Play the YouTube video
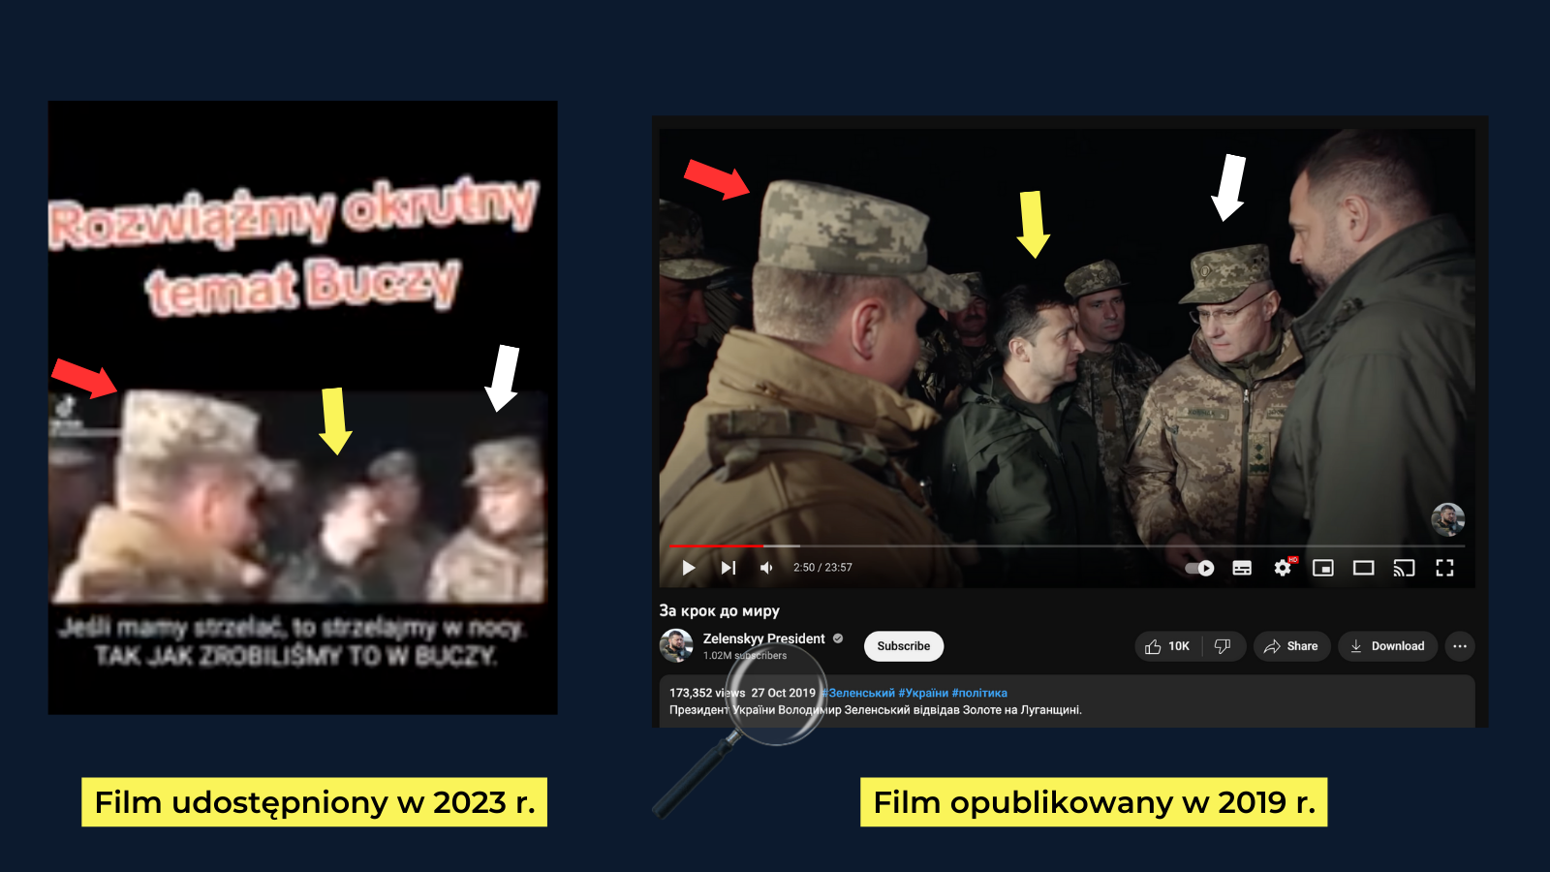The height and width of the screenshot is (872, 1550). coord(688,568)
